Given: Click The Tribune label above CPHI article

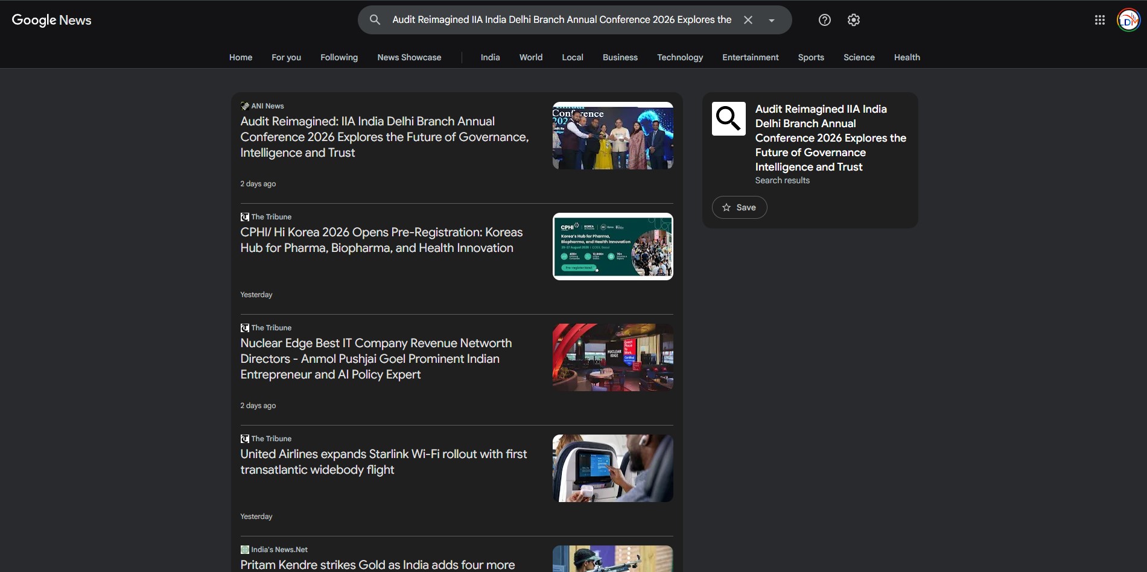Looking at the screenshot, I should (272, 217).
